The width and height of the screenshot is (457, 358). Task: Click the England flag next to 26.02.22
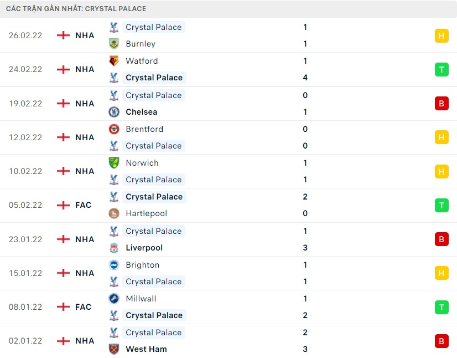click(62, 35)
